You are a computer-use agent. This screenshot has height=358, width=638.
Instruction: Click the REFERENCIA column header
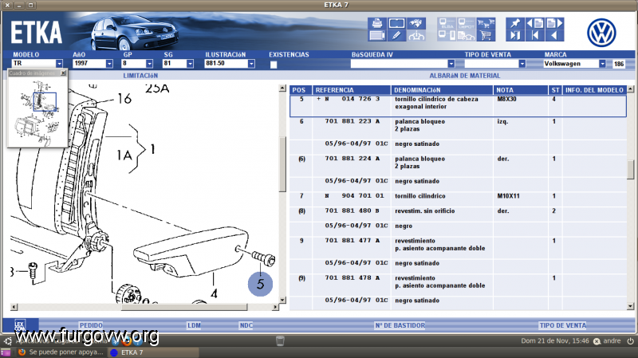[352, 90]
